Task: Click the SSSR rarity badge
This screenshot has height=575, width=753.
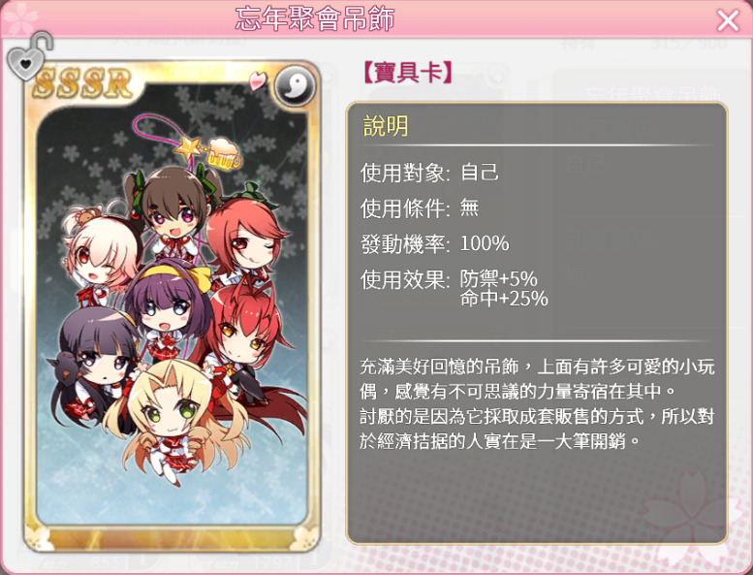Action: pyautogui.click(x=82, y=83)
